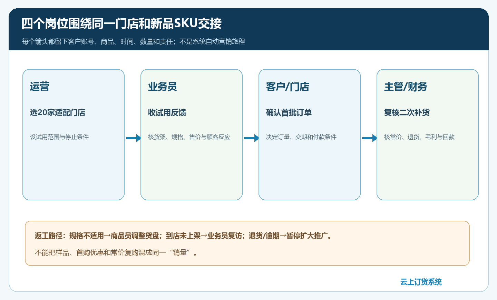Click 复核二次补货 text
The width and height of the screenshot is (497, 300).
point(407,112)
